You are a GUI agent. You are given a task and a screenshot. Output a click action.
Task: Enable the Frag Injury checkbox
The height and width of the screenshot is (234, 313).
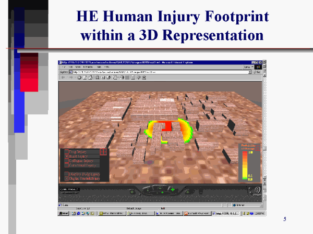click(x=67, y=151)
